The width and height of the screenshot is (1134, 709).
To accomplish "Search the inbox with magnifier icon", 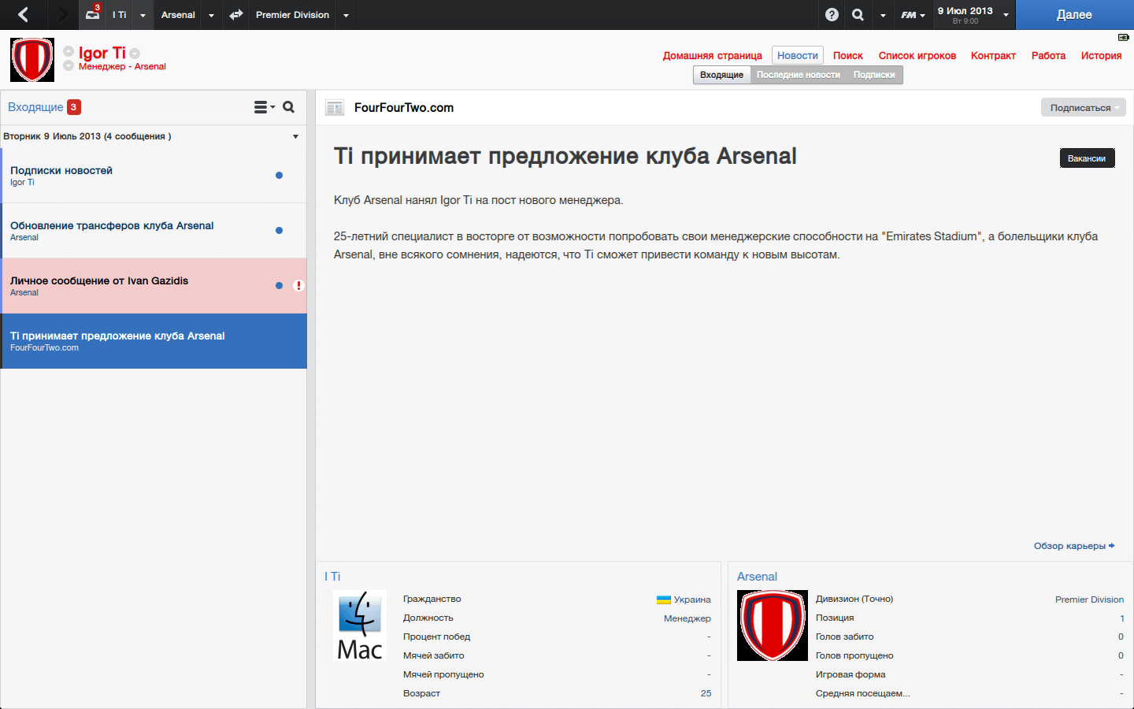I will click(289, 107).
